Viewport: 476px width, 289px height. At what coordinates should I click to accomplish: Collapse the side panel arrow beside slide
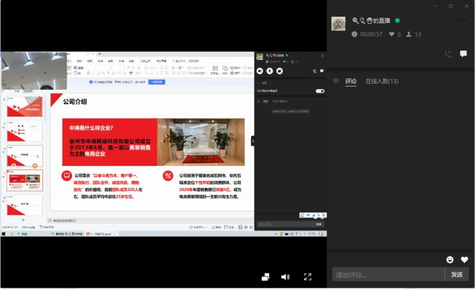point(252,141)
